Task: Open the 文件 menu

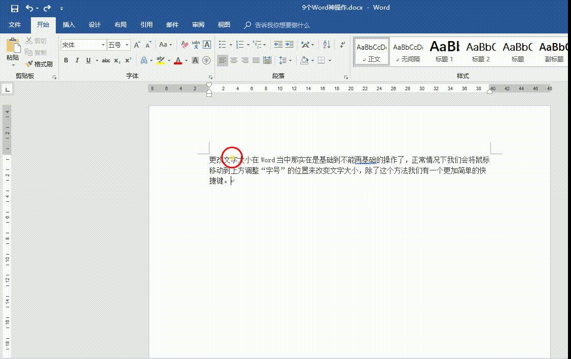Action: point(15,24)
